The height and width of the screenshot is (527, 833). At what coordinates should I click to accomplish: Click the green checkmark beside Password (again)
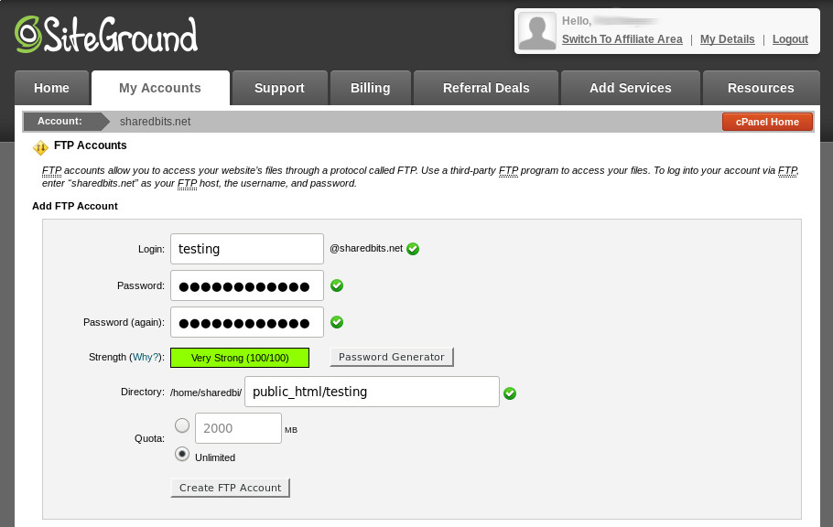click(x=337, y=322)
